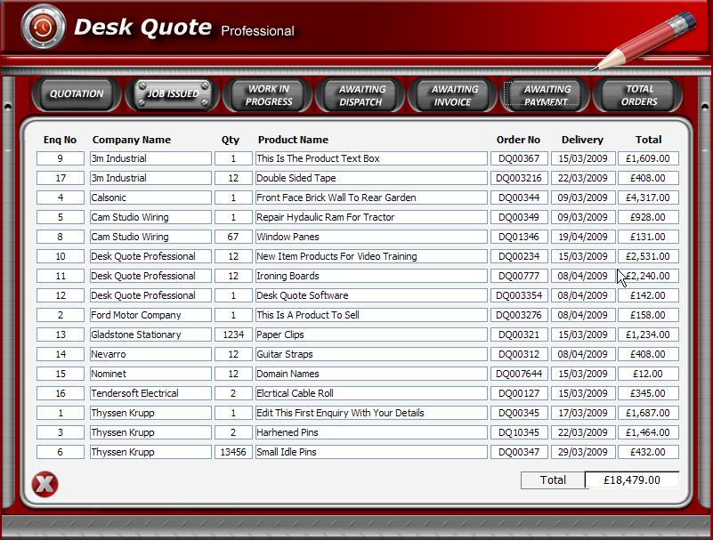The width and height of the screenshot is (713, 540).
Task: Click the Paper Clips product name field
Action: 370,334
